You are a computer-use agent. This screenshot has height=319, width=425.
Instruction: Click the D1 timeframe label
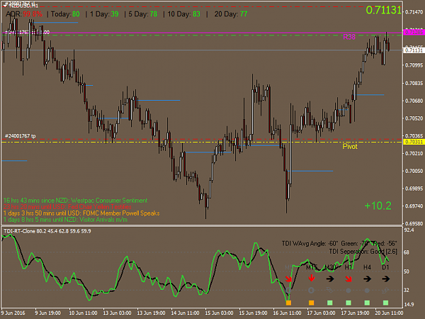pyautogui.click(x=386, y=267)
